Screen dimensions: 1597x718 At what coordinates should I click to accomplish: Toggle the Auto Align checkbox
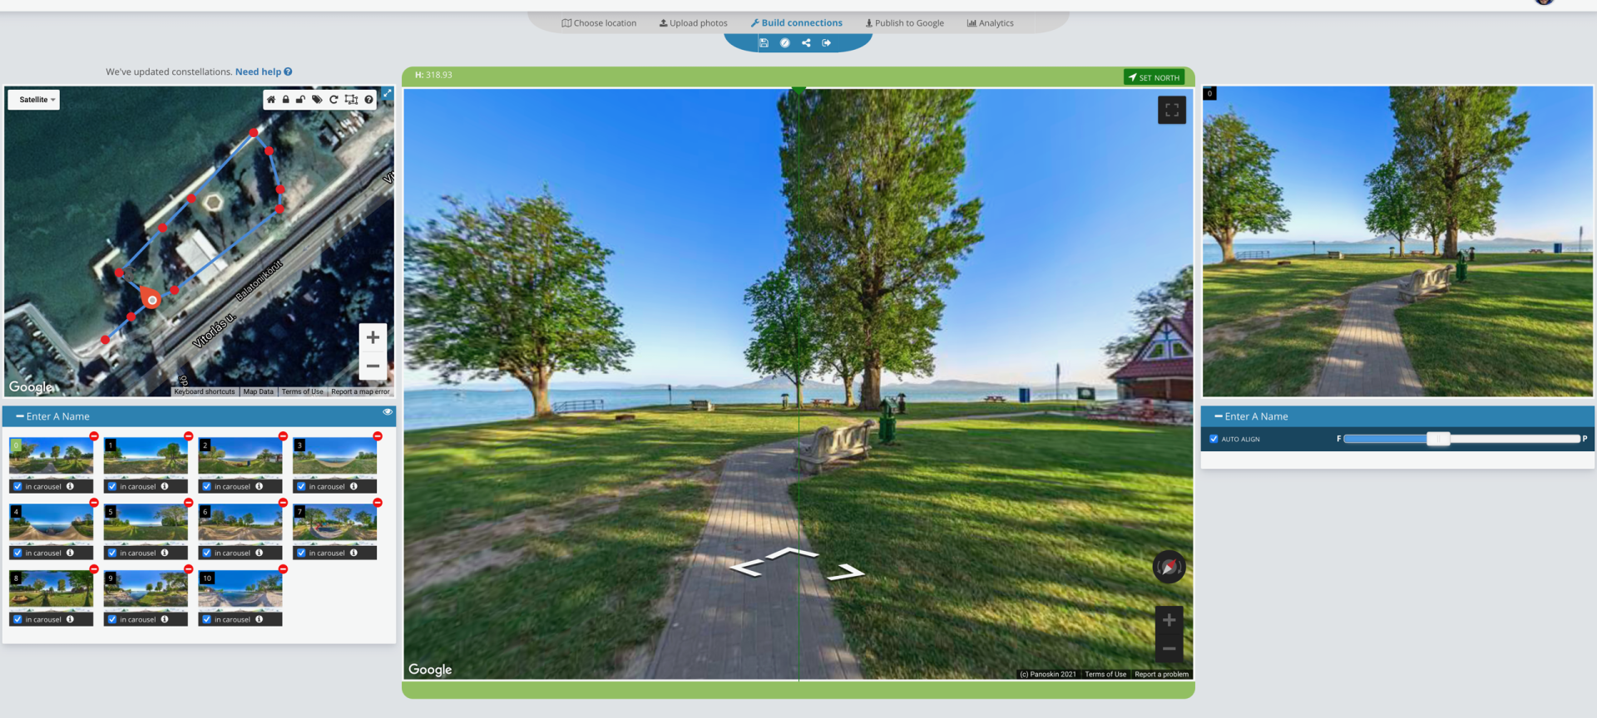click(1214, 439)
